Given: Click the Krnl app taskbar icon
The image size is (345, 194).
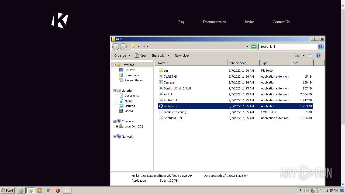Looking at the screenshot, I should [x=67, y=190].
